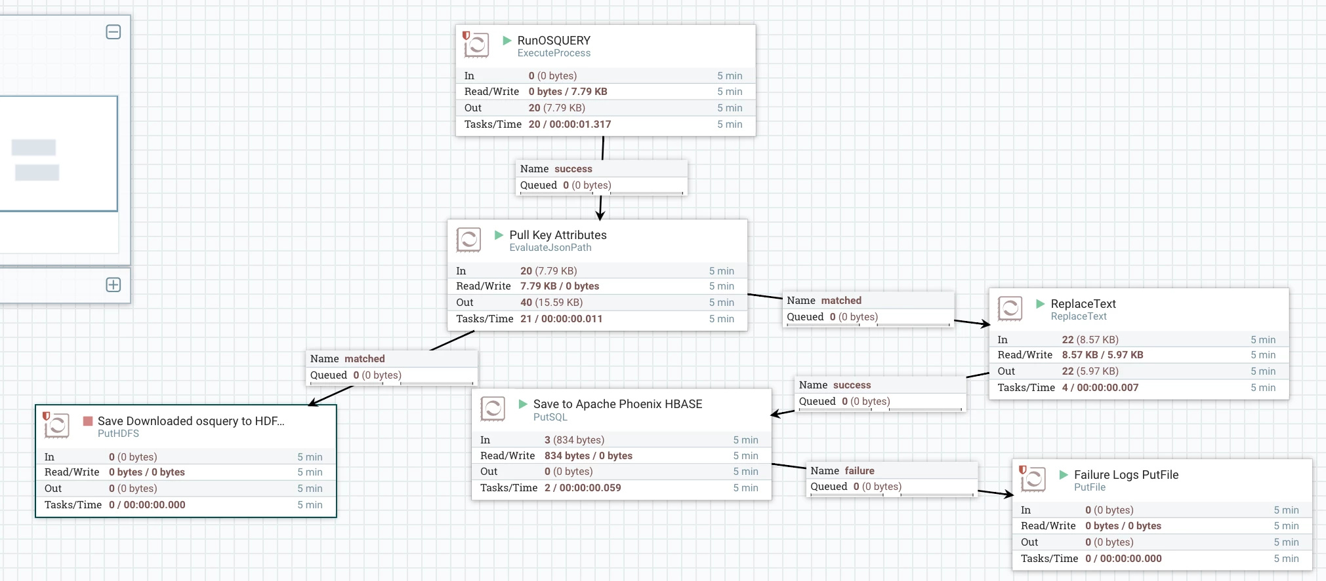1326x581 pixels.
Task: Expand the collapsed panel with the plus icon
Action: [114, 285]
